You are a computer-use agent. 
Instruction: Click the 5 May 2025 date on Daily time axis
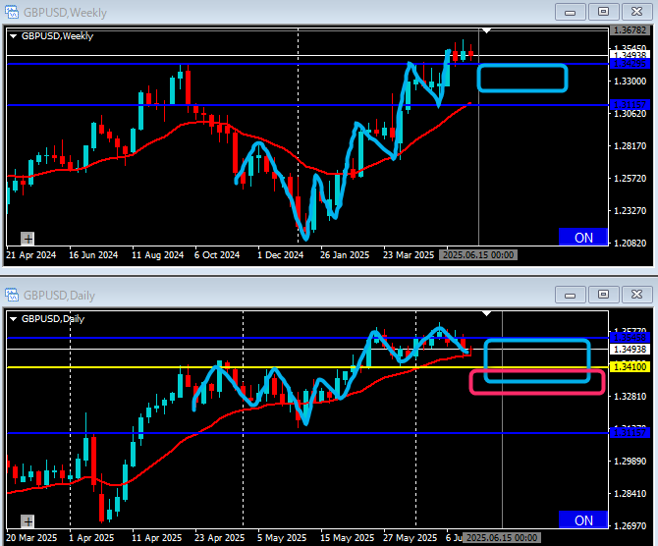pyautogui.click(x=282, y=538)
